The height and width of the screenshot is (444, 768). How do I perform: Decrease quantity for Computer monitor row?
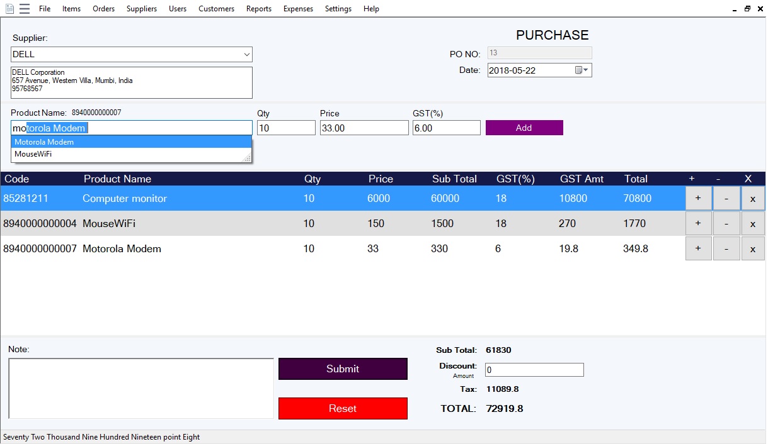click(726, 198)
